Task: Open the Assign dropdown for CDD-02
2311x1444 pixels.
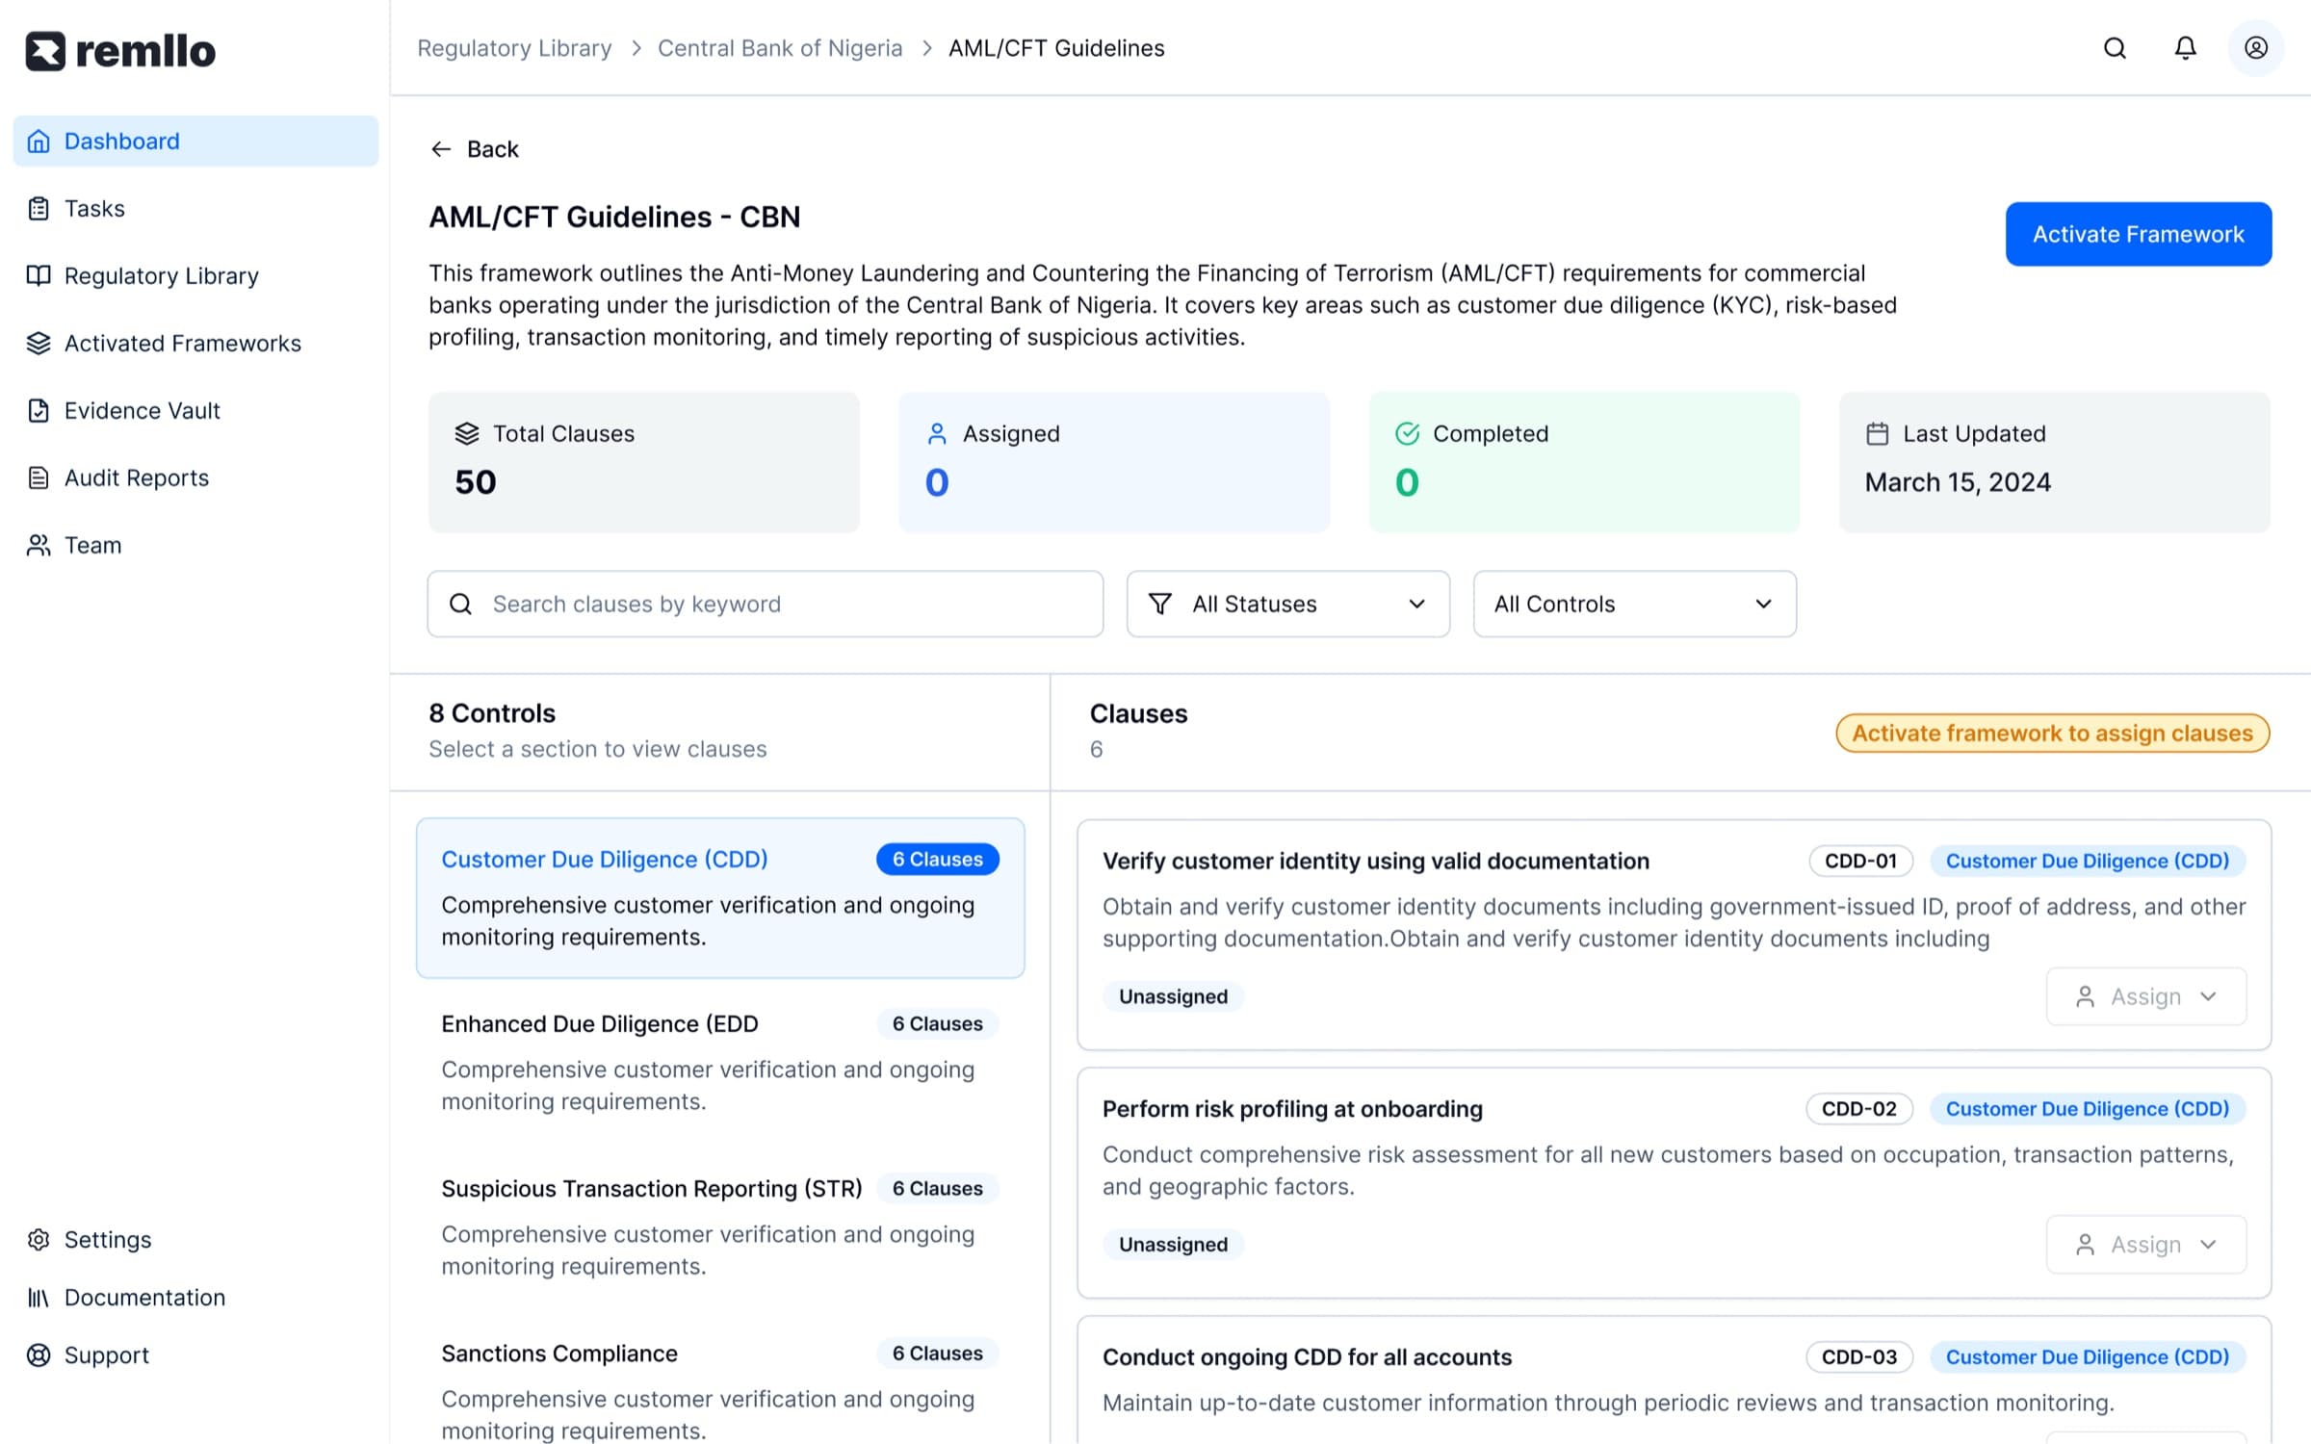Action: coord(2146,1246)
